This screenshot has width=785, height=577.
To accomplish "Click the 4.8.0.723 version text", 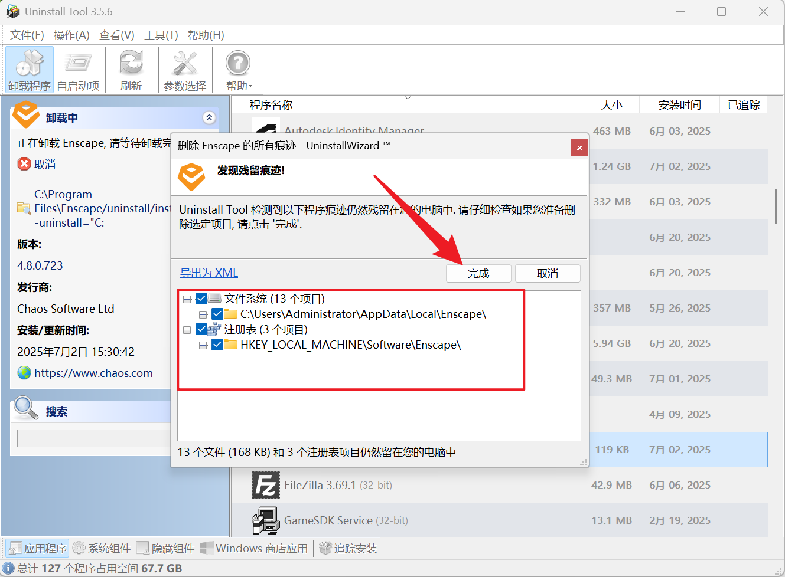I will tap(40, 265).
